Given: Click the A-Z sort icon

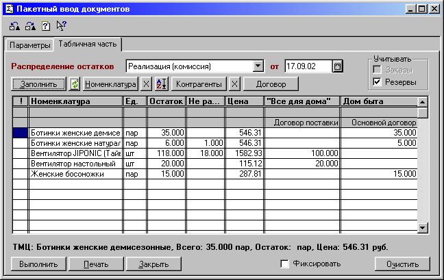Looking at the screenshot, I should pos(161,84).
